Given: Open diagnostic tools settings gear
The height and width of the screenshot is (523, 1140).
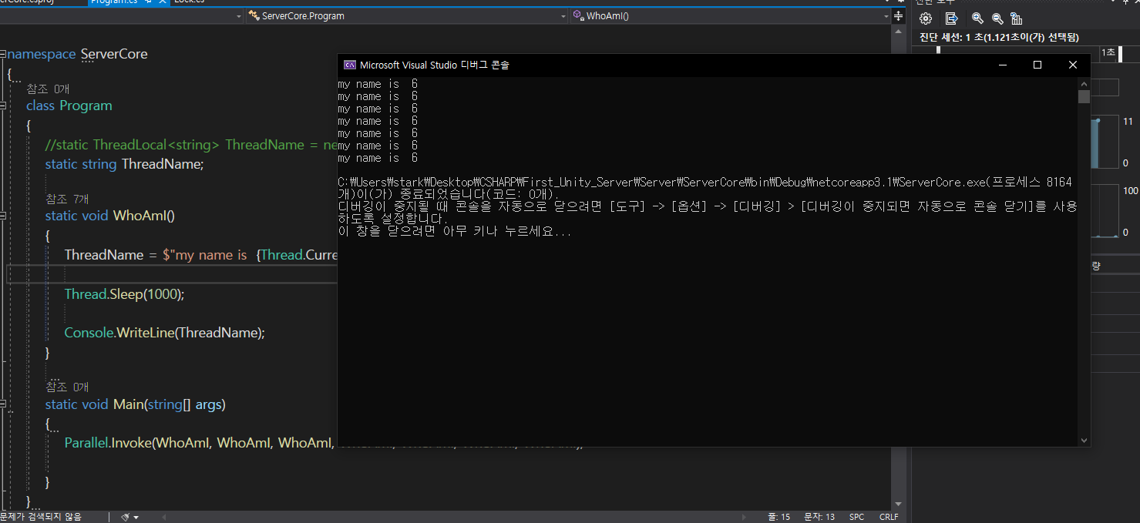Looking at the screenshot, I should [x=926, y=18].
